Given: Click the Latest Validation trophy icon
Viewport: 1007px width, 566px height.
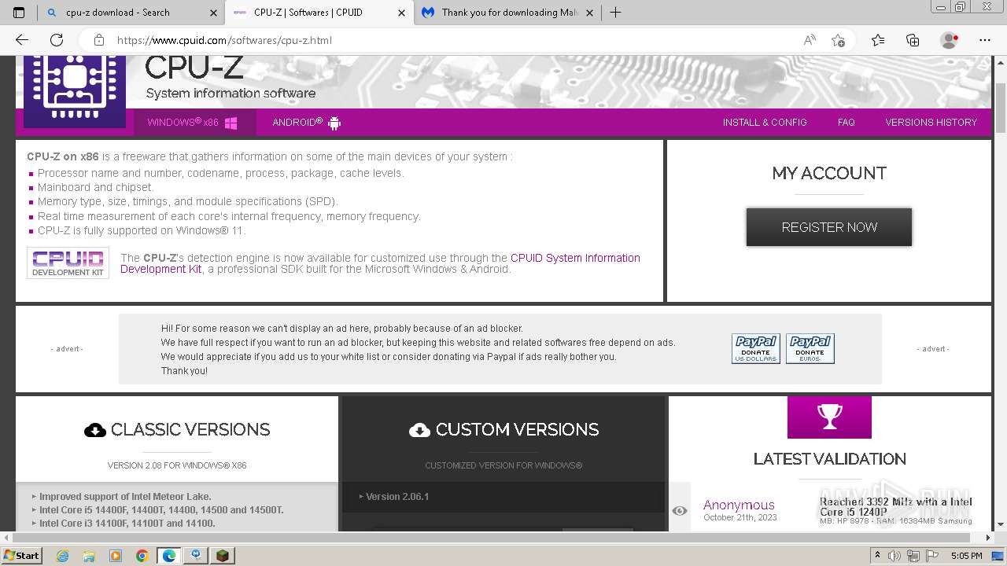Looking at the screenshot, I should 829,417.
